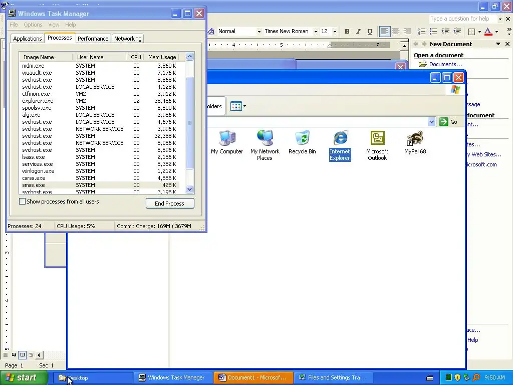Open Task Manager View menu
The height and width of the screenshot is (385, 513).
click(54, 25)
